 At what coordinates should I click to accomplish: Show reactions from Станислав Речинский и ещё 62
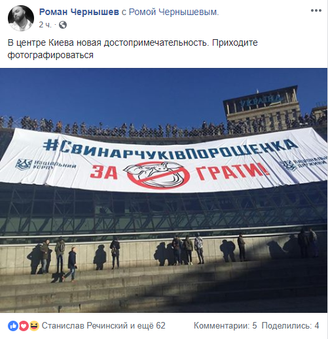tap(103, 326)
